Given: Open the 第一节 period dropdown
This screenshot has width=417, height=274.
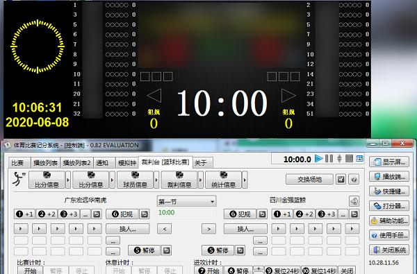Looking at the screenshot, I should (x=187, y=202).
